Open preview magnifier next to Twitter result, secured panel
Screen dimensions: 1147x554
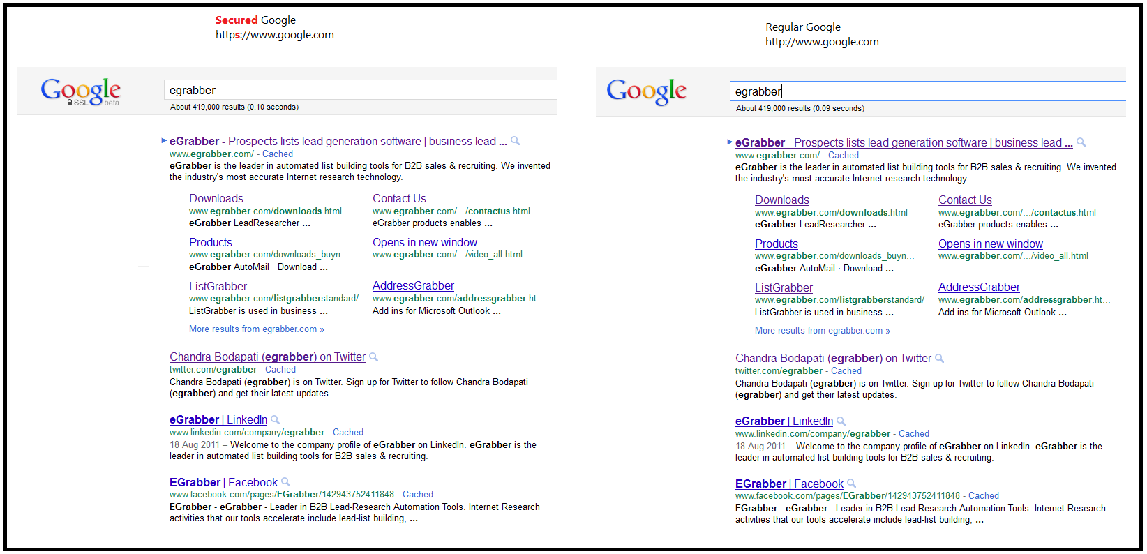tap(374, 357)
